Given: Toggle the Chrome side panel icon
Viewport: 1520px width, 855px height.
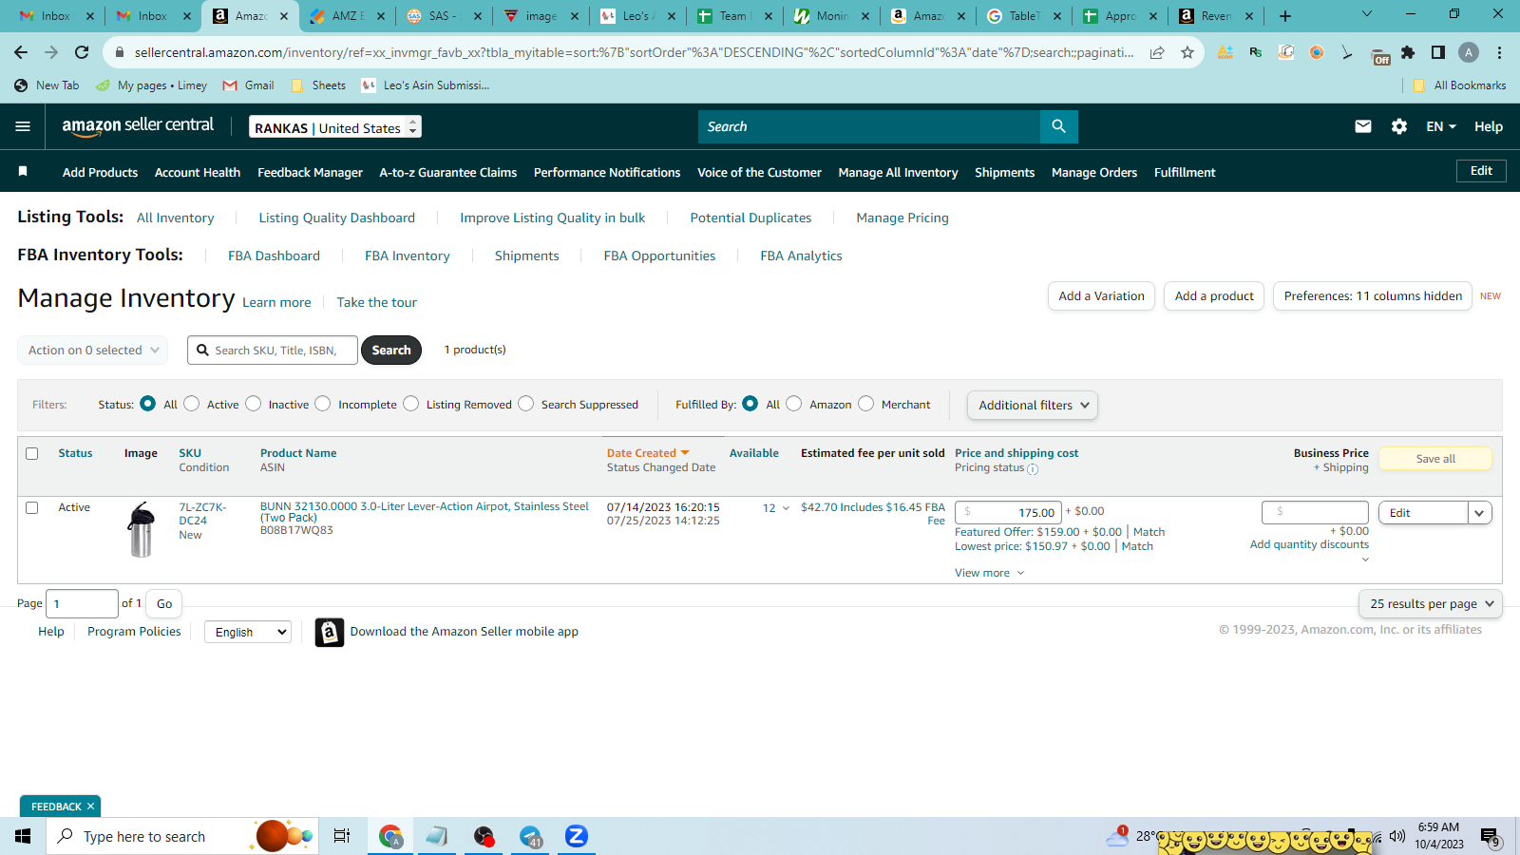Looking at the screenshot, I should (1438, 52).
